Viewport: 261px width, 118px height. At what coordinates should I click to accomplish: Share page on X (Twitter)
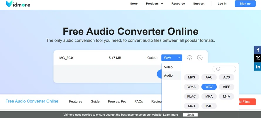(x=258, y=58)
